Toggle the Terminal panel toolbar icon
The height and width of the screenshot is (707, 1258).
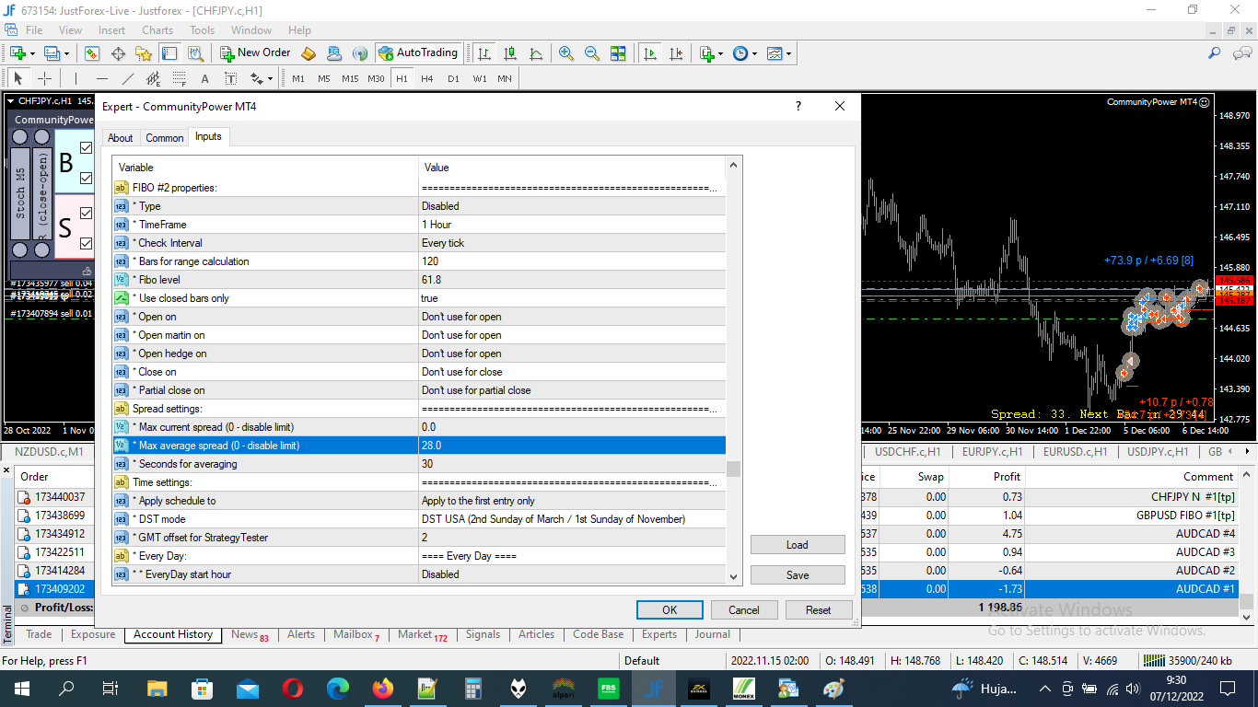click(x=169, y=53)
